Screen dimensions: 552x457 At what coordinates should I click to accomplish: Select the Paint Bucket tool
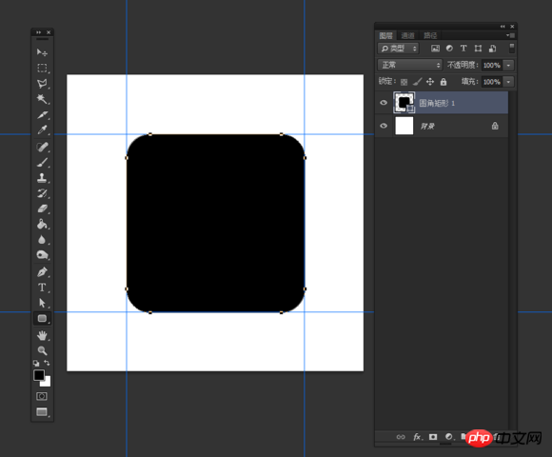point(42,225)
